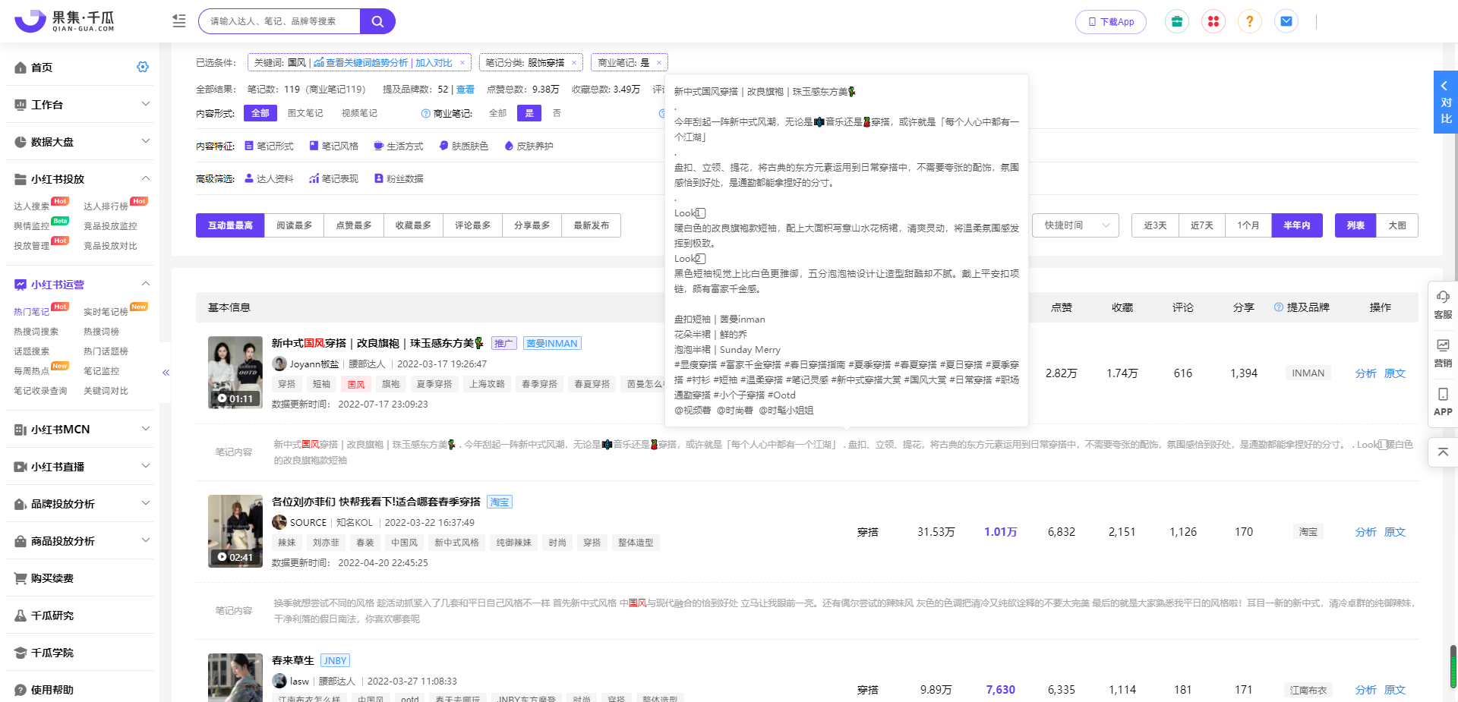This screenshot has height=702, width=1458.
Task: Click 分析 link for INMAN note
Action: click(1365, 373)
